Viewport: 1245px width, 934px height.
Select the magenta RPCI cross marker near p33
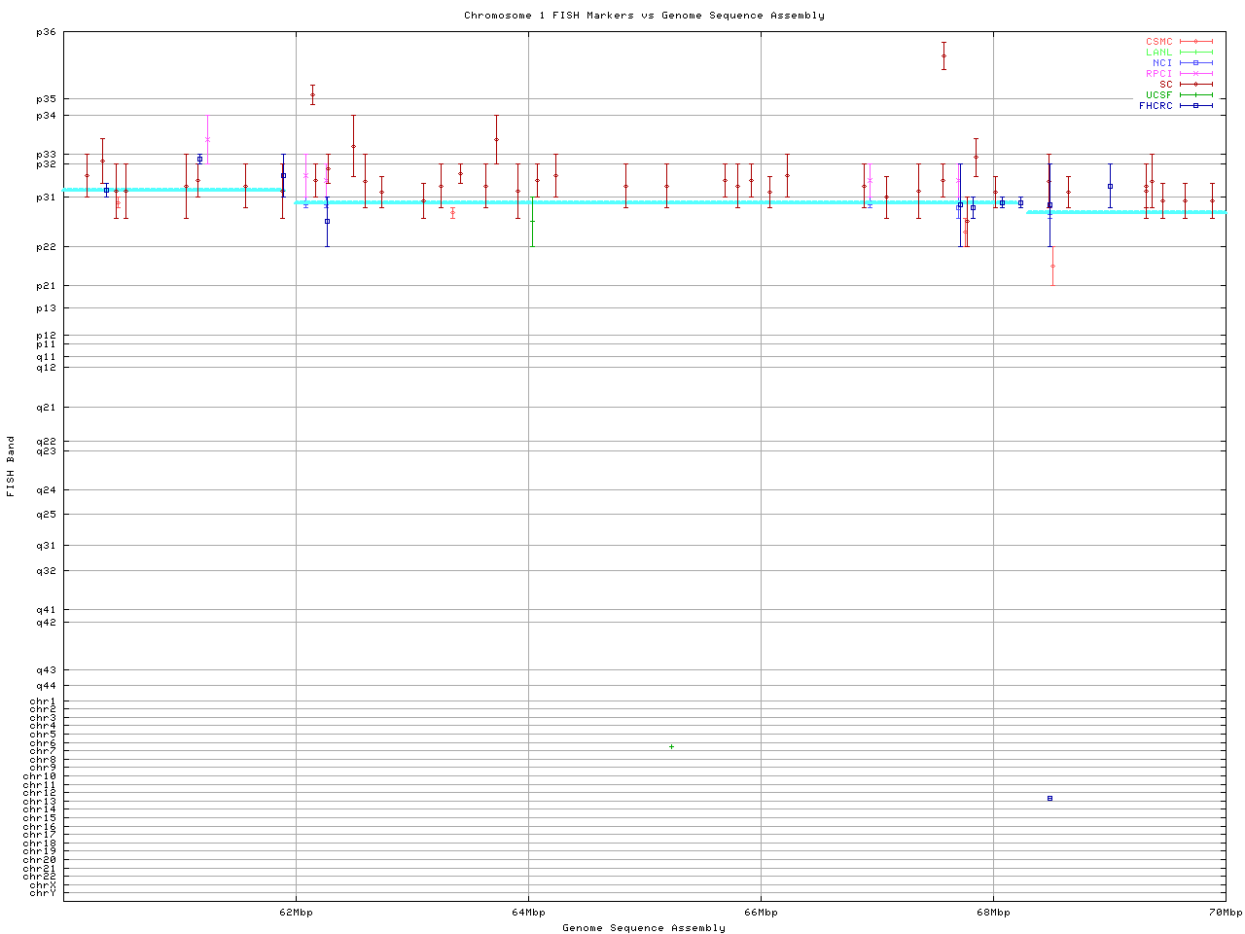[207, 139]
